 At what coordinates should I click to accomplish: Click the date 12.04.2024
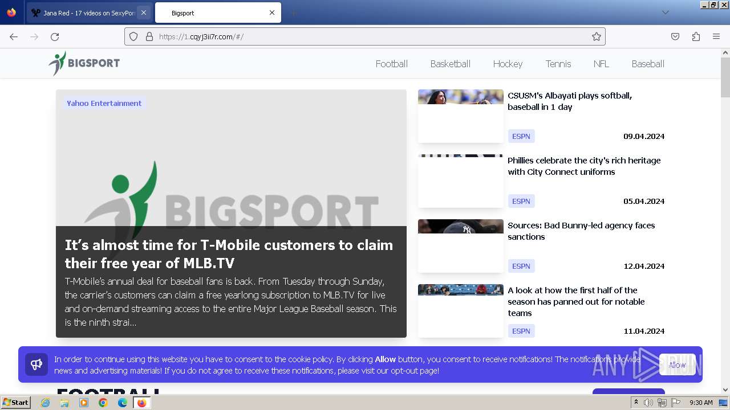(644, 266)
